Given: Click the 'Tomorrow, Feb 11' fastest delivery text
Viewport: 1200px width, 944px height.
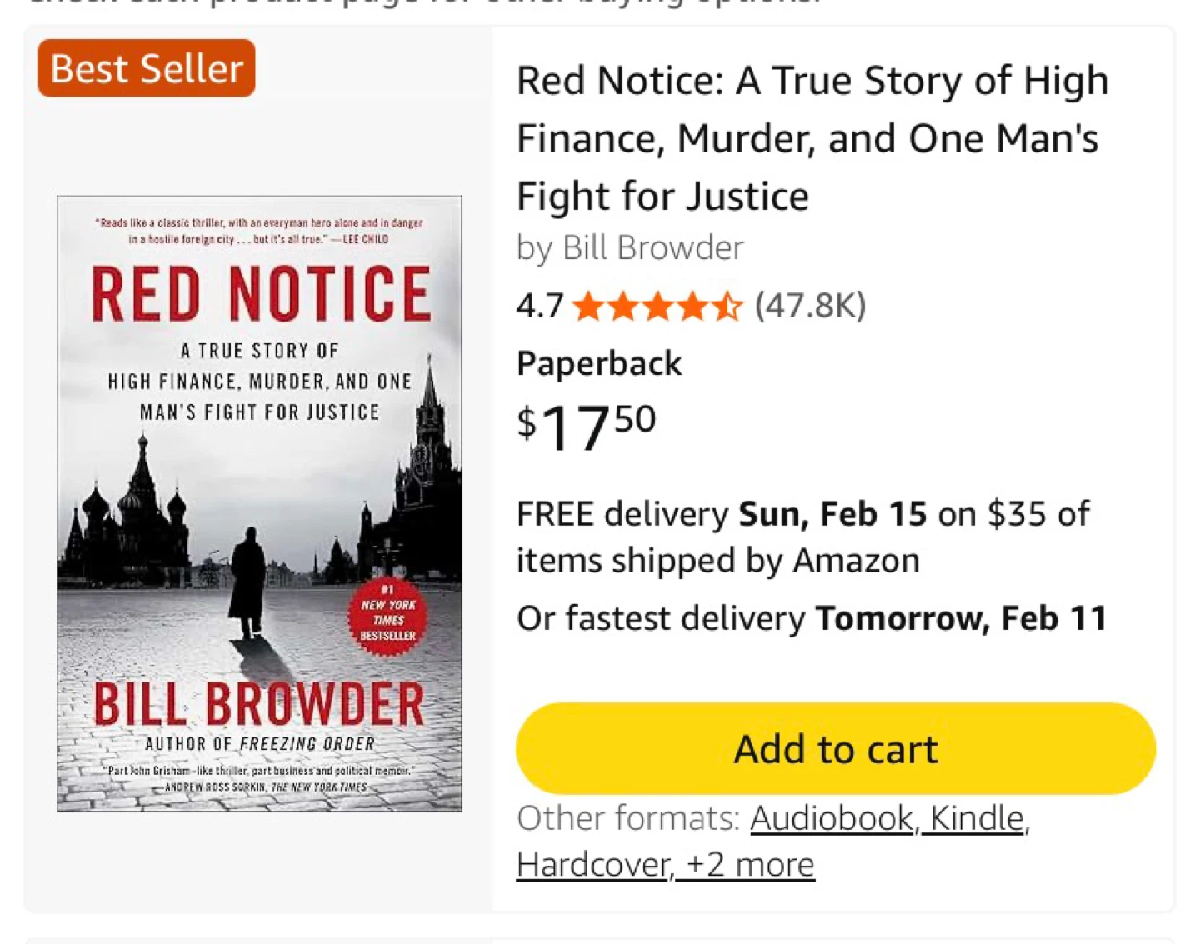Looking at the screenshot, I should 961,619.
